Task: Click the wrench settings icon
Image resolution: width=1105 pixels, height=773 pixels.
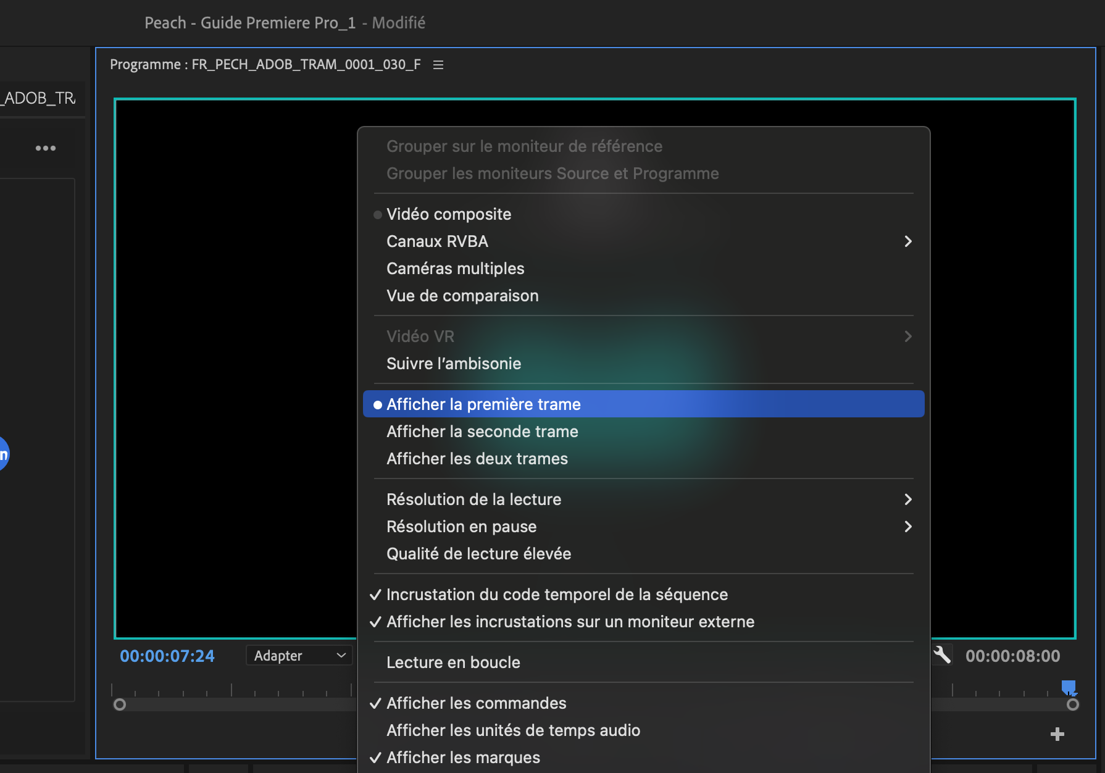Action: pos(942,654)
